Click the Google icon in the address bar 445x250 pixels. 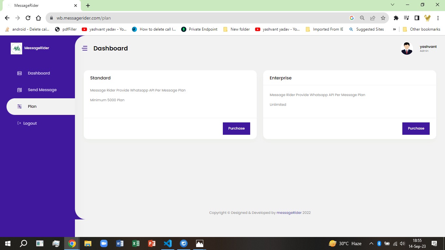[x=352, y=18]
